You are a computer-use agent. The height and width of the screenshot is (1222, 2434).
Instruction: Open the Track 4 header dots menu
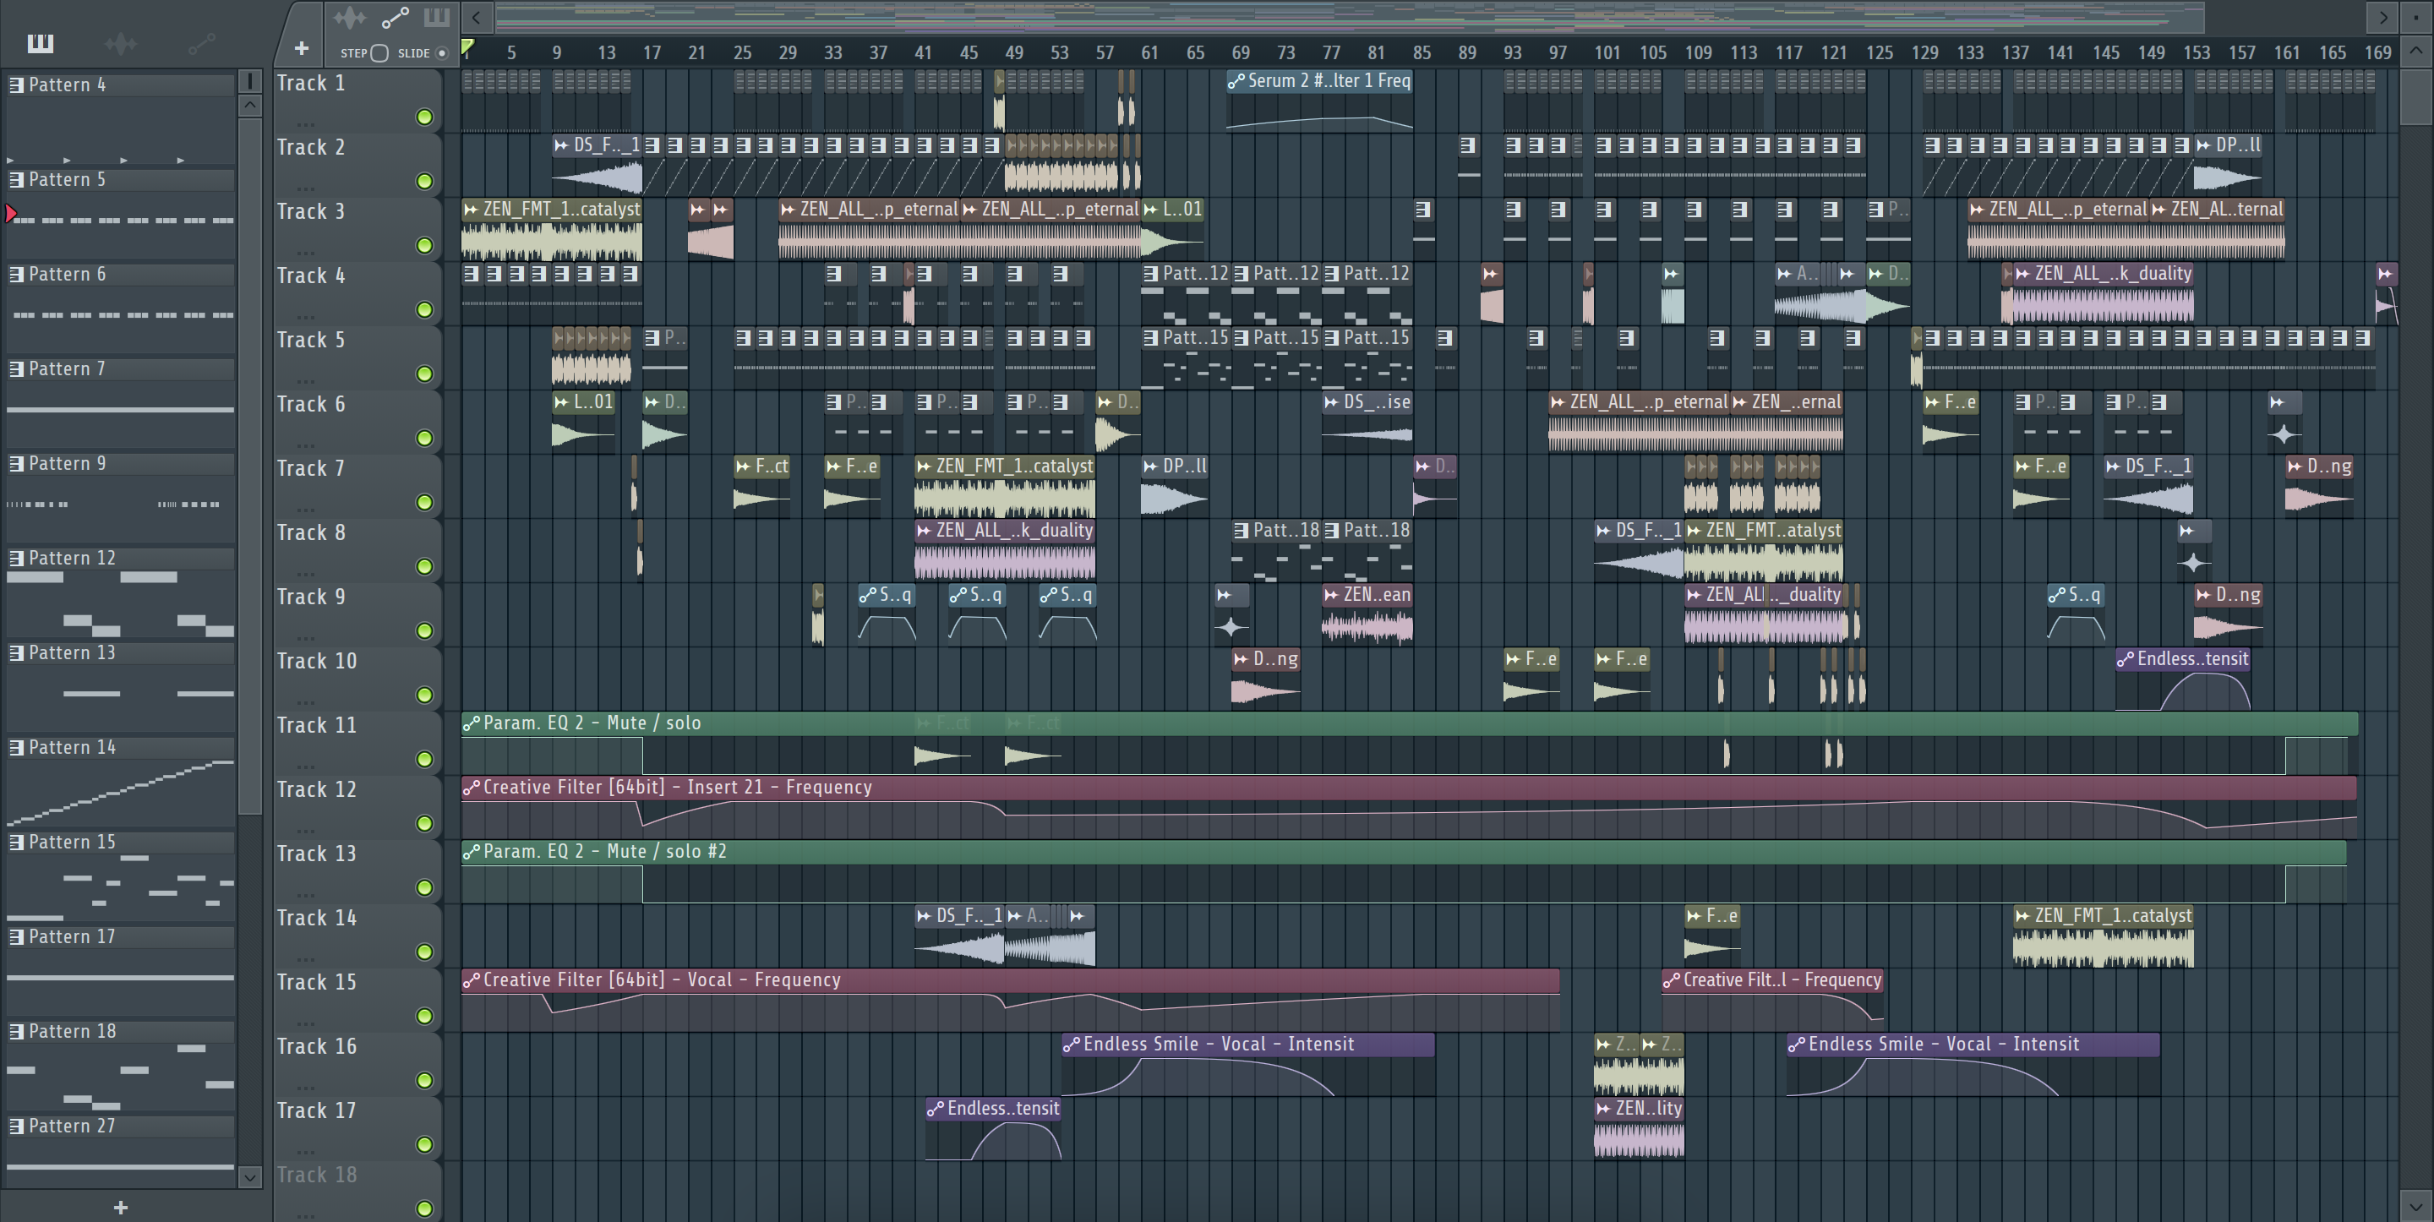coord(304,317)
